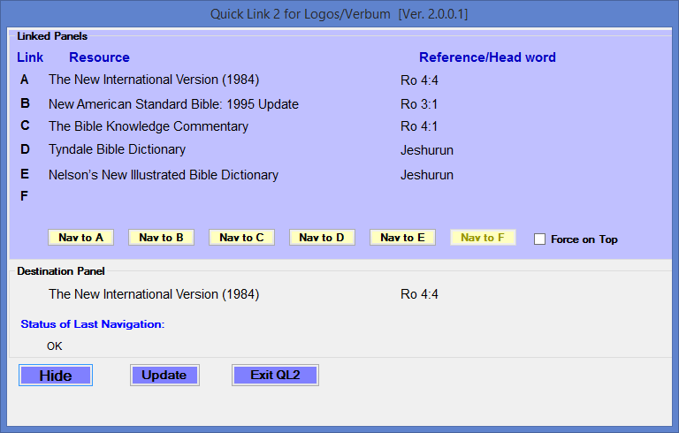
Task: Click link letter C
Action: [25, 125]
